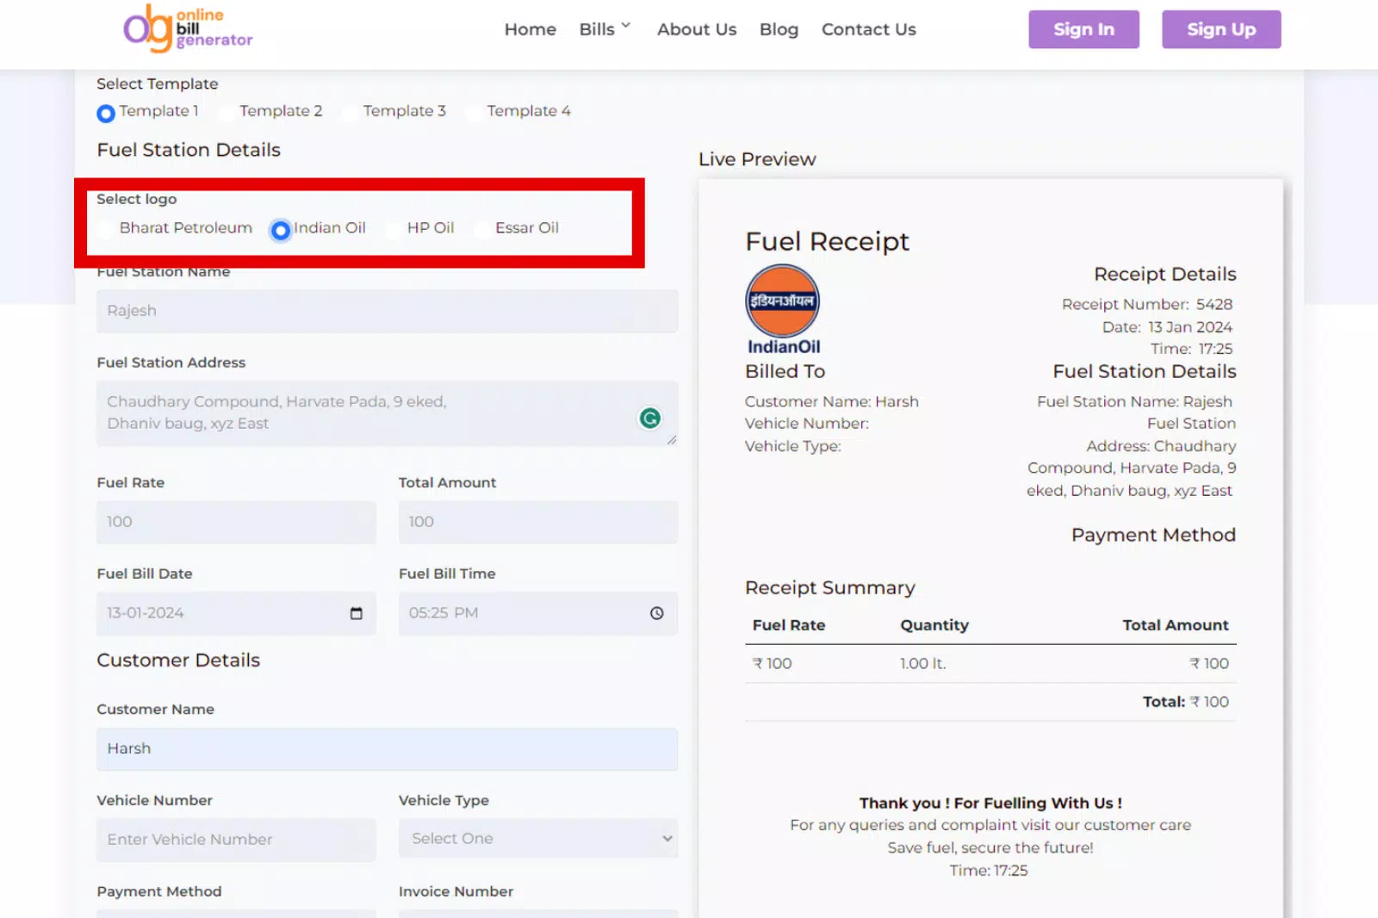Image resolution: width=1378 pixels, height=918 pixels.
Task: Open the calendar picker in Fuel Bill Date
Action: 356,613
